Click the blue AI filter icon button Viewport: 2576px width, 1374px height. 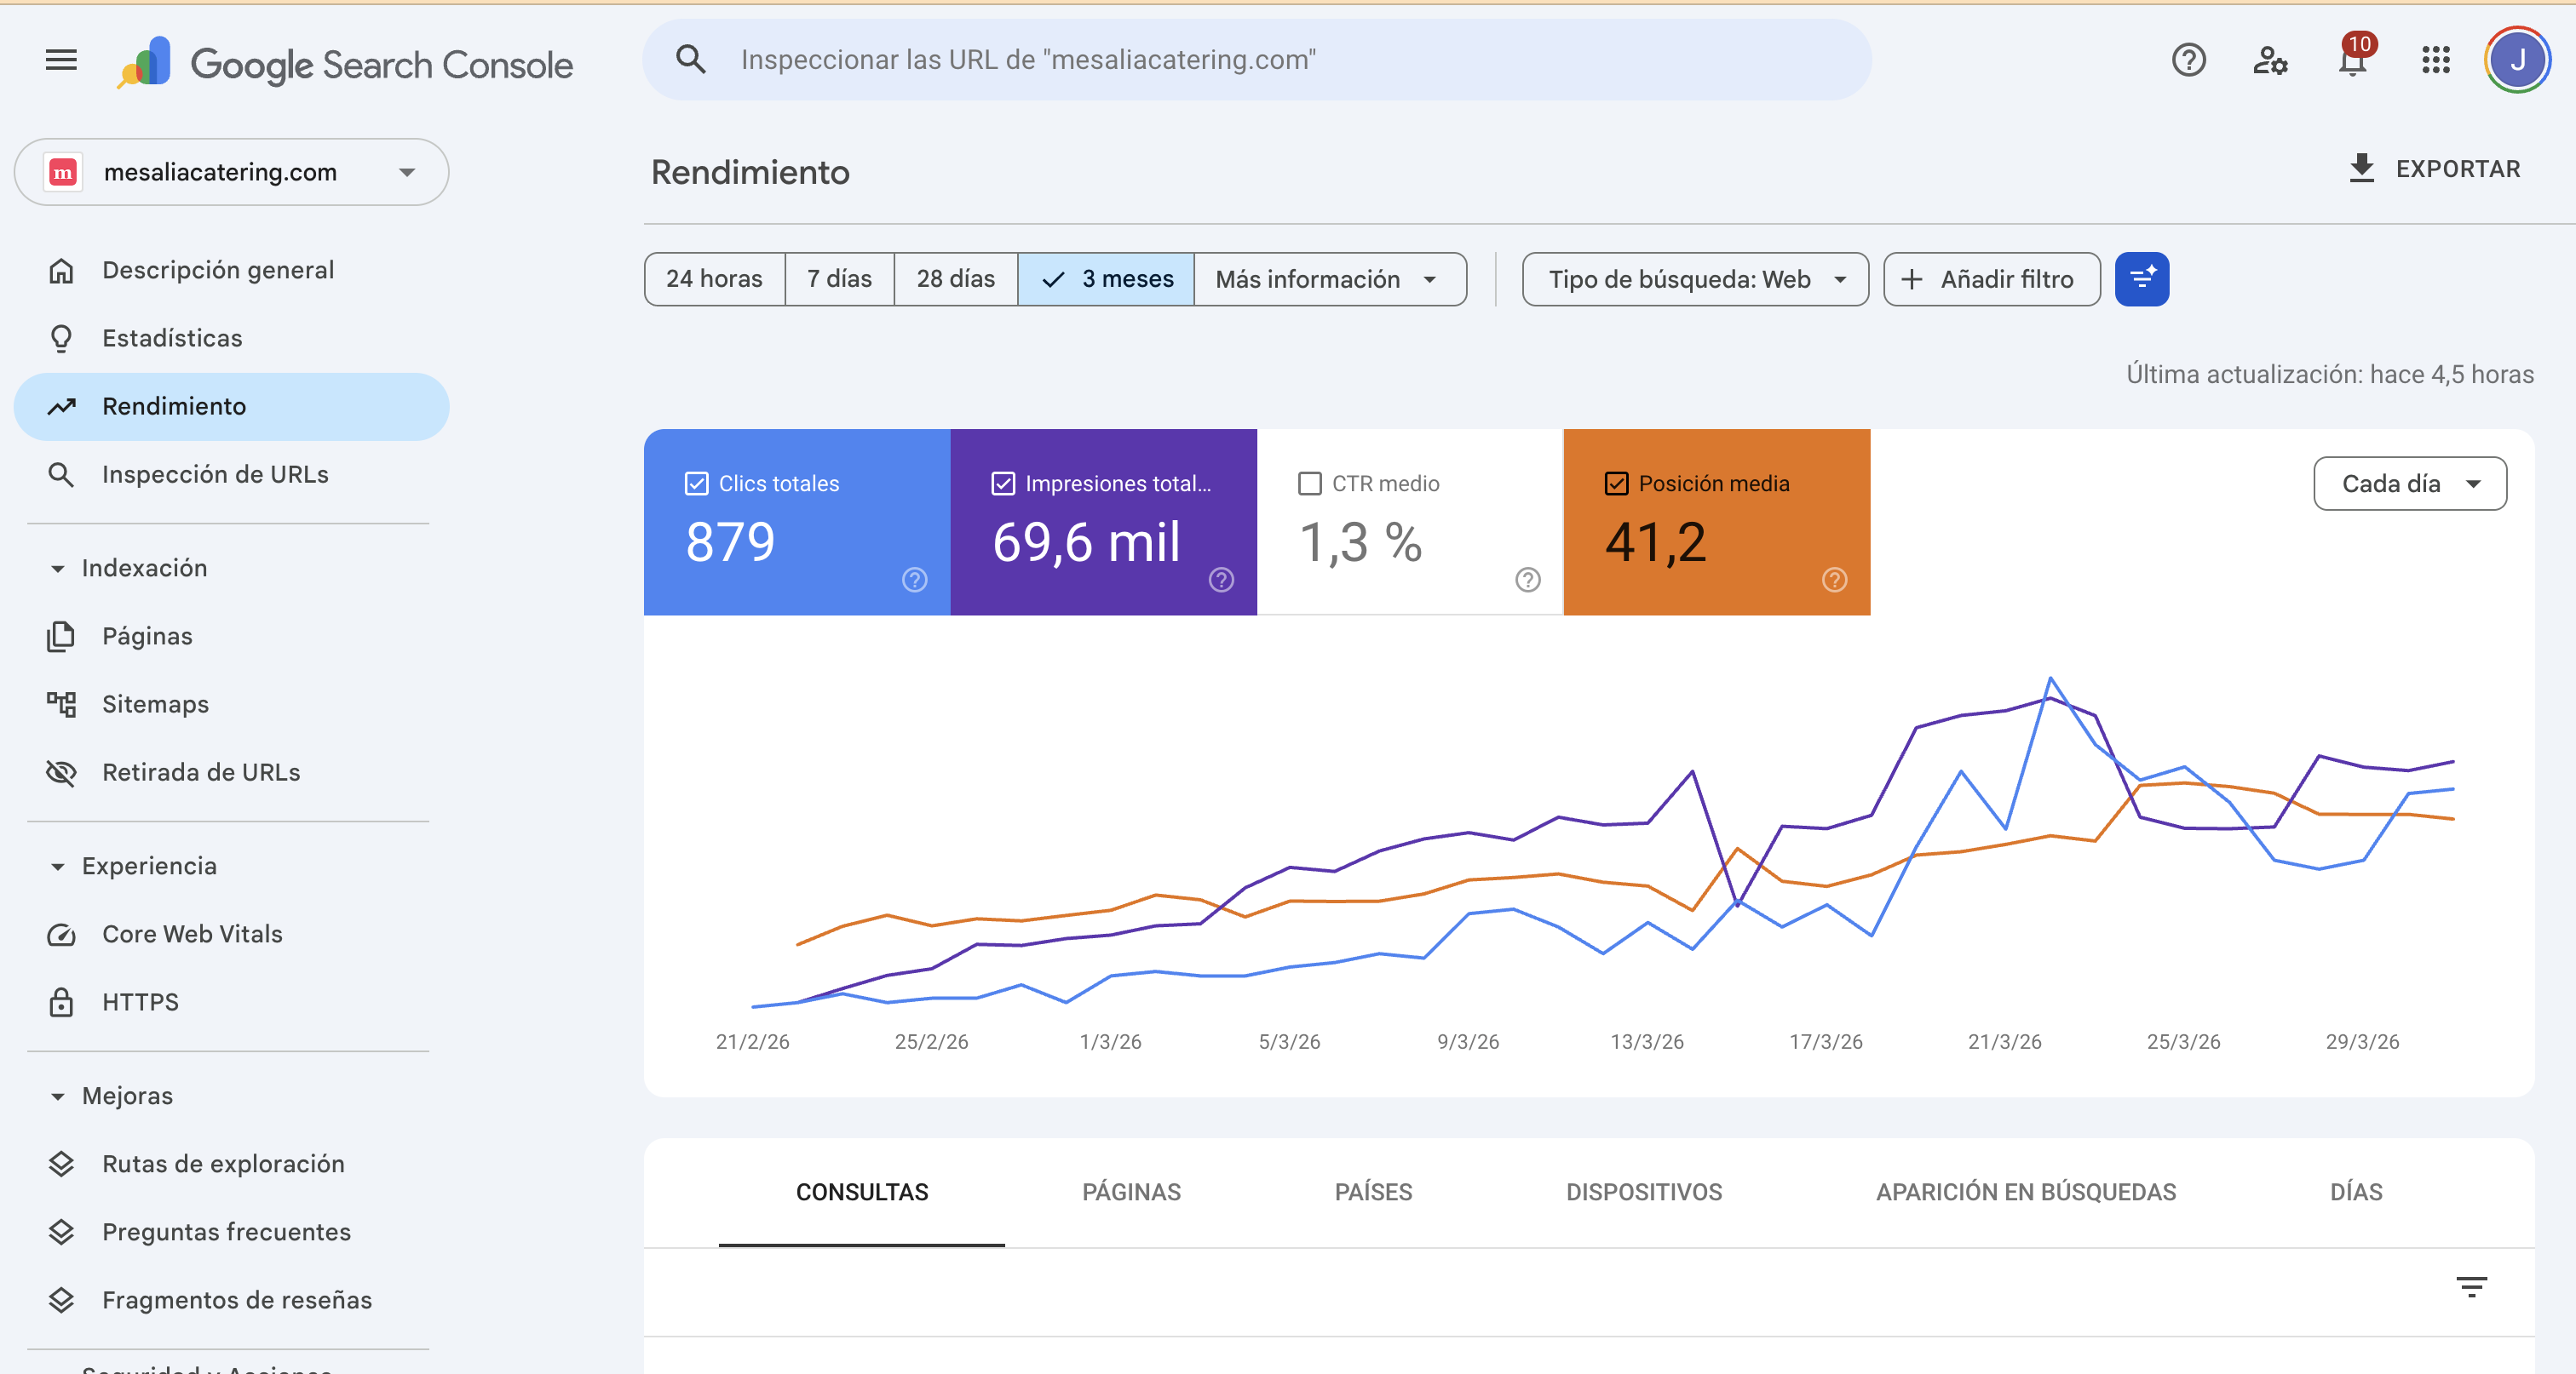[x=2142, y=278]
